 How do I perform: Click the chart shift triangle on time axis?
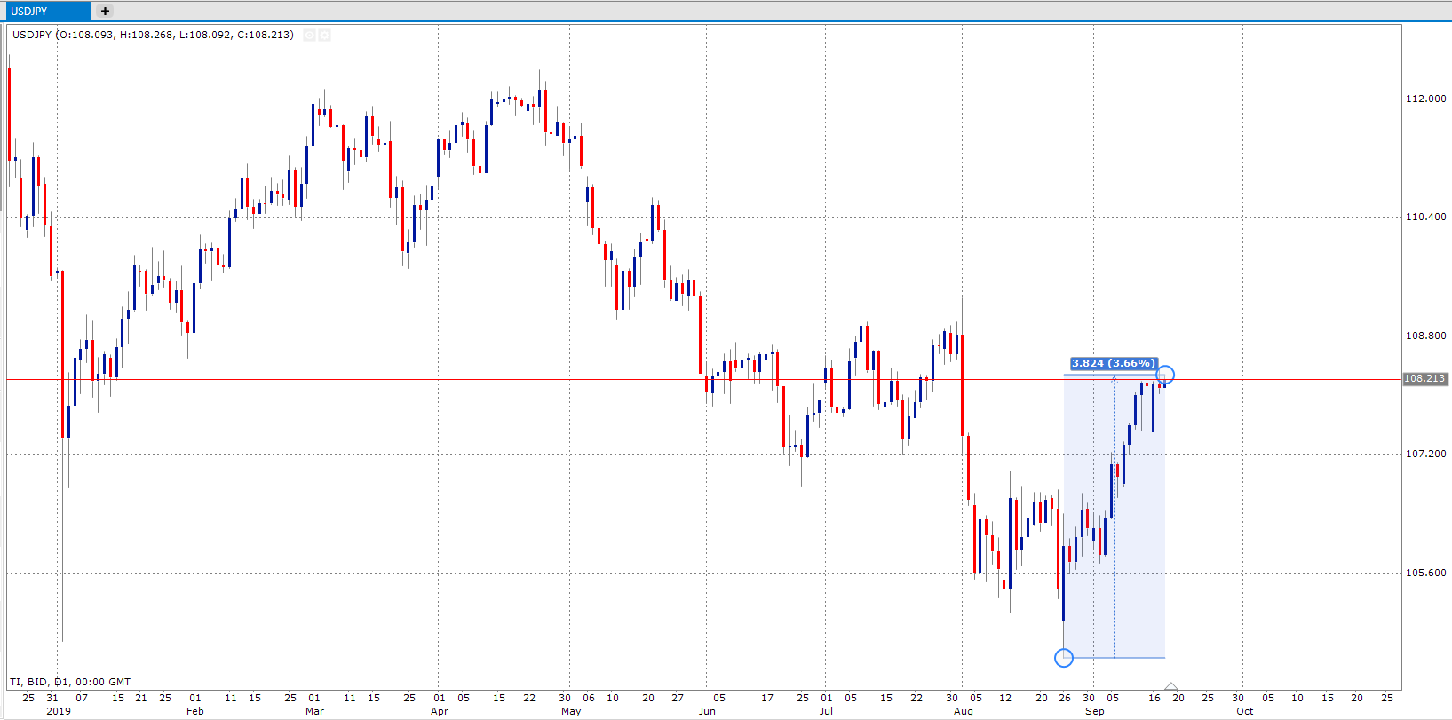coord(1171,687)
